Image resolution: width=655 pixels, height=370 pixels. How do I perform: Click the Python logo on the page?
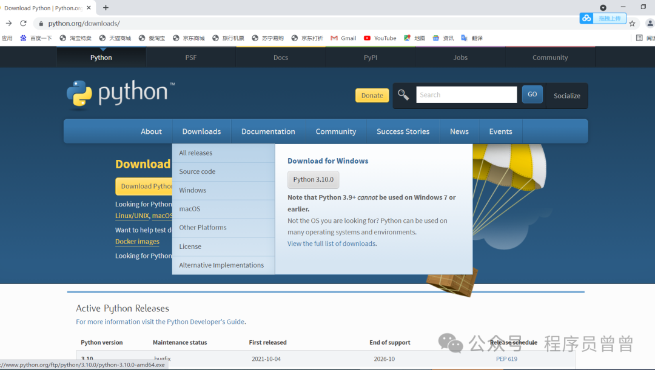pos(120,94)
